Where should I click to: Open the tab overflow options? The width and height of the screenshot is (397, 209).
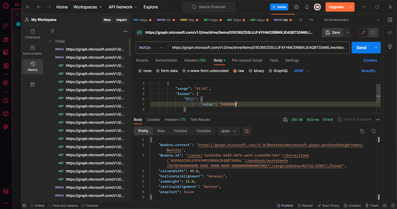click(311, 20)
